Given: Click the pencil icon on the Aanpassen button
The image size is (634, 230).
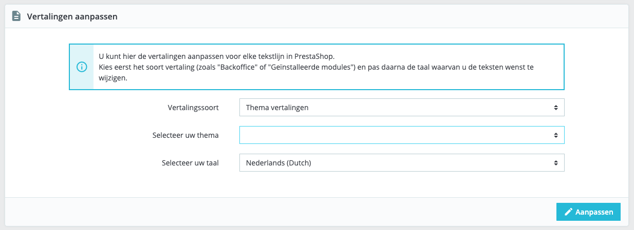Looking at the screenshot, I should pos(568,212).
